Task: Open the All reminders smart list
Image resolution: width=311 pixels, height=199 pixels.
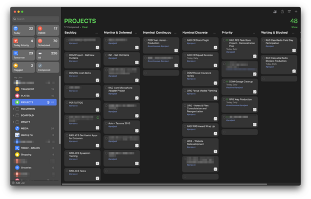Action: point(48,55)
